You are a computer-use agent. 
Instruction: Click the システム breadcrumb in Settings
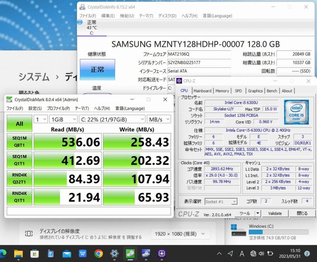pos(34,77)
